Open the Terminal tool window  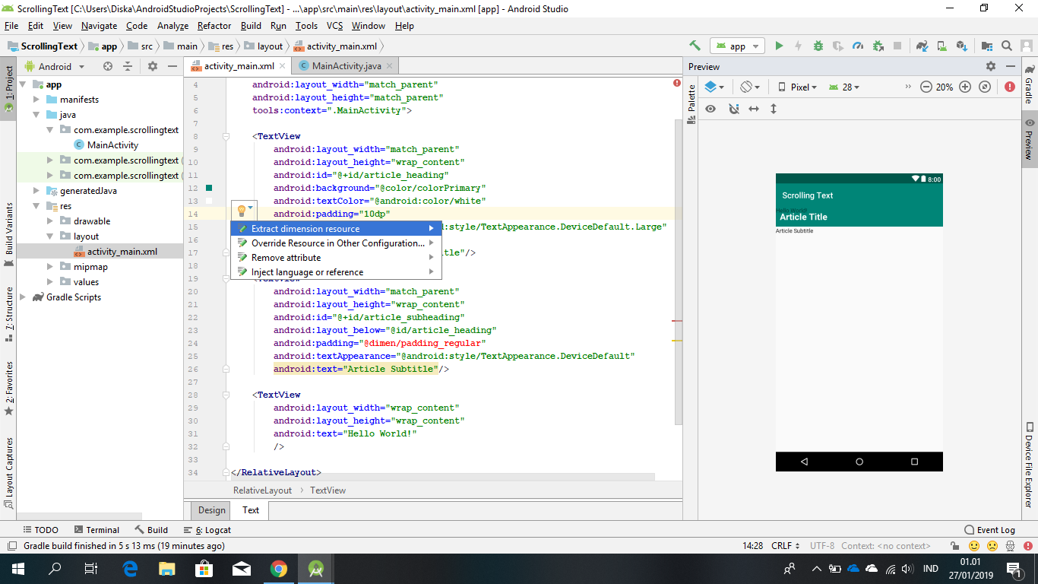pos(97,529)
